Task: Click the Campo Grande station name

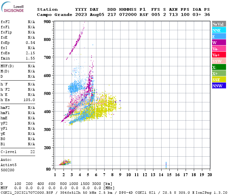Action: tap(54, 15)
